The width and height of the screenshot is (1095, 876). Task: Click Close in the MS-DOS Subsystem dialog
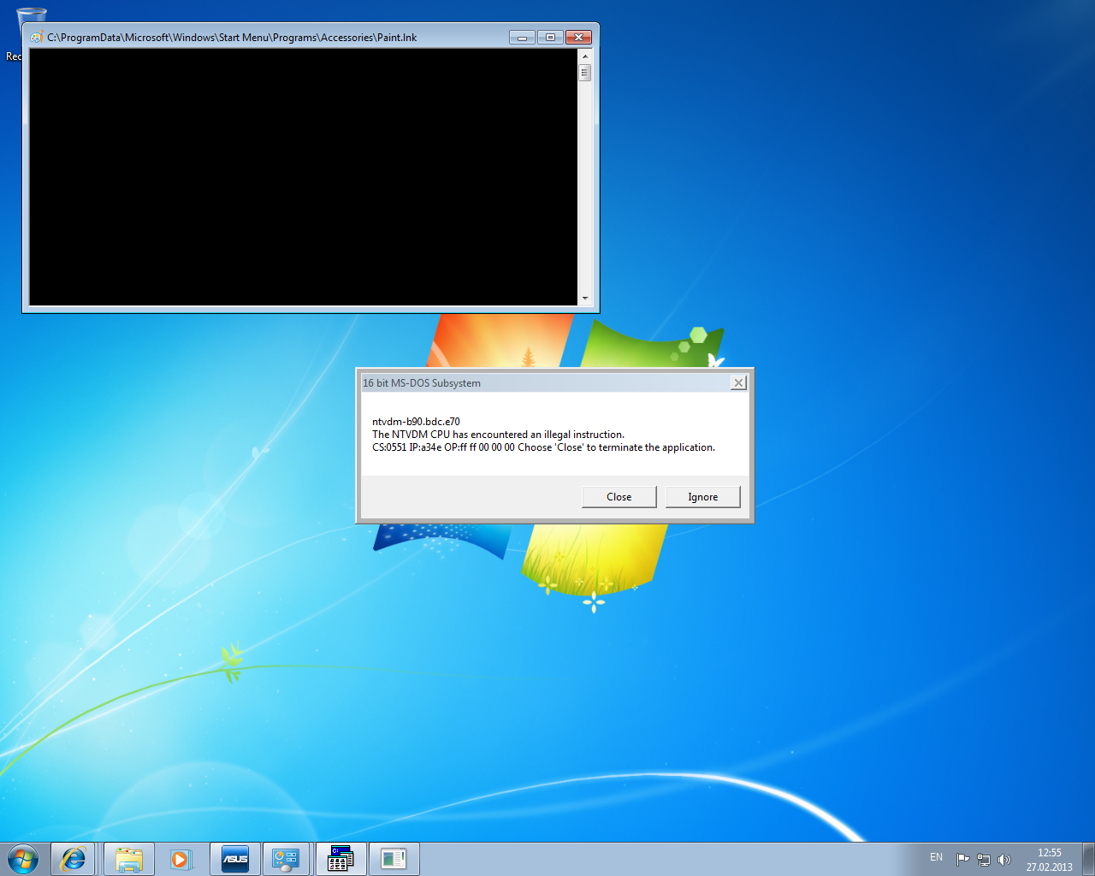619,497
